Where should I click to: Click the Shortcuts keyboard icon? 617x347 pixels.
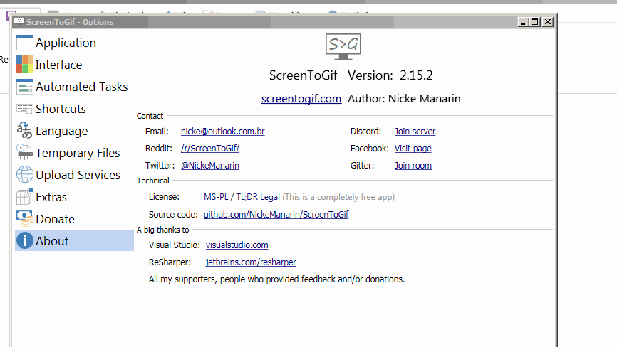coord(25,108)
